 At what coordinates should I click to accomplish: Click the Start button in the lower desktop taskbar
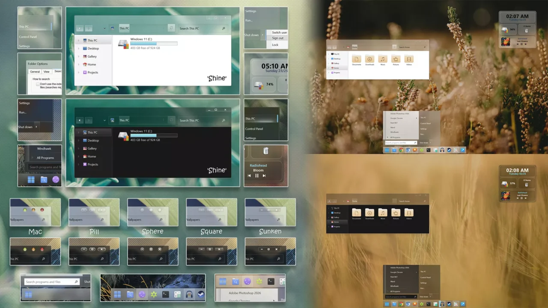(x=387, y=304)
